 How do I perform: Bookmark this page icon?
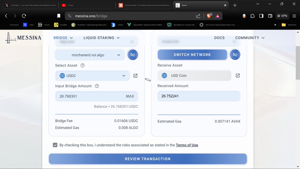(x=59, y=16)
